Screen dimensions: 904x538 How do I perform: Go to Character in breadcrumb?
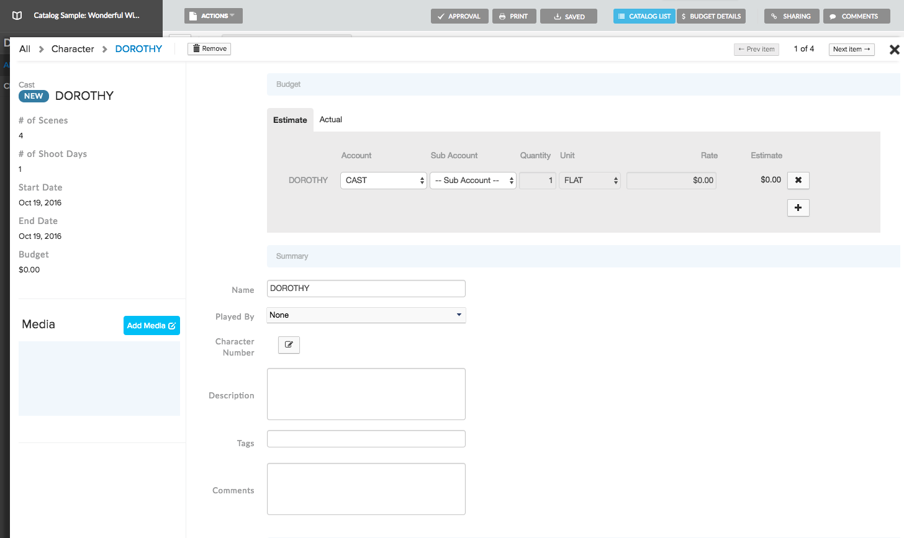pyautogui.click(x=73, y=49)
